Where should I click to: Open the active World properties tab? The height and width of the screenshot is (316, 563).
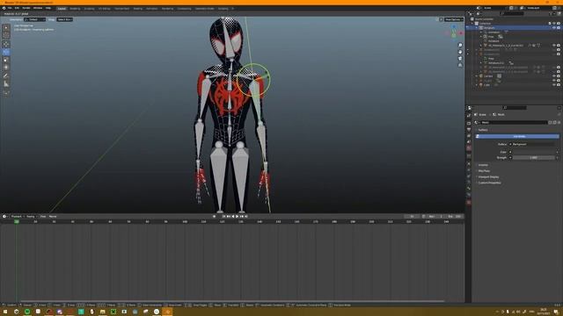(469, 147)
